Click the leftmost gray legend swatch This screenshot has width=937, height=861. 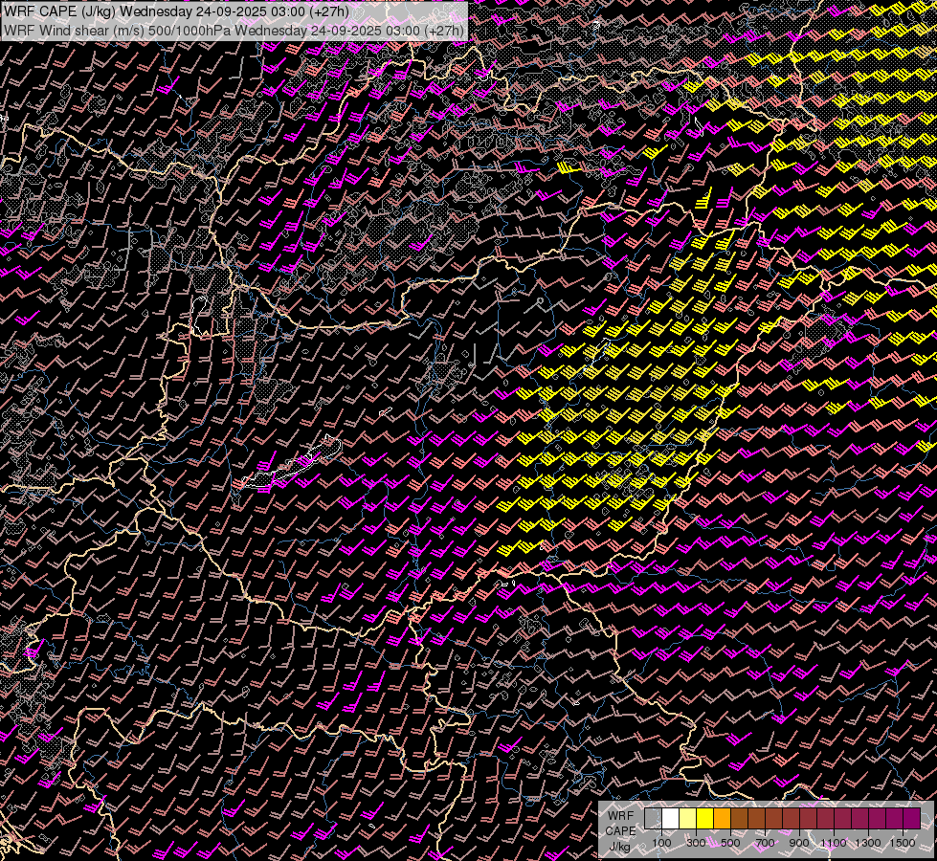pos(653,819)
